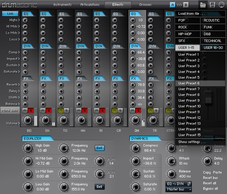Mute the BD channel
227x194 pixels.
pos(25,111)
